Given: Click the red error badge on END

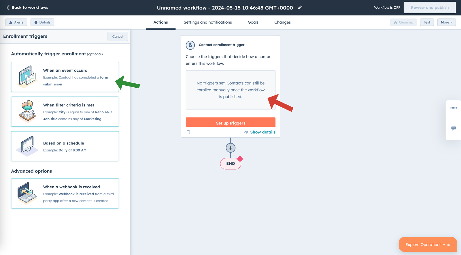Looking at the screenshot, I should tap(240, 159).
